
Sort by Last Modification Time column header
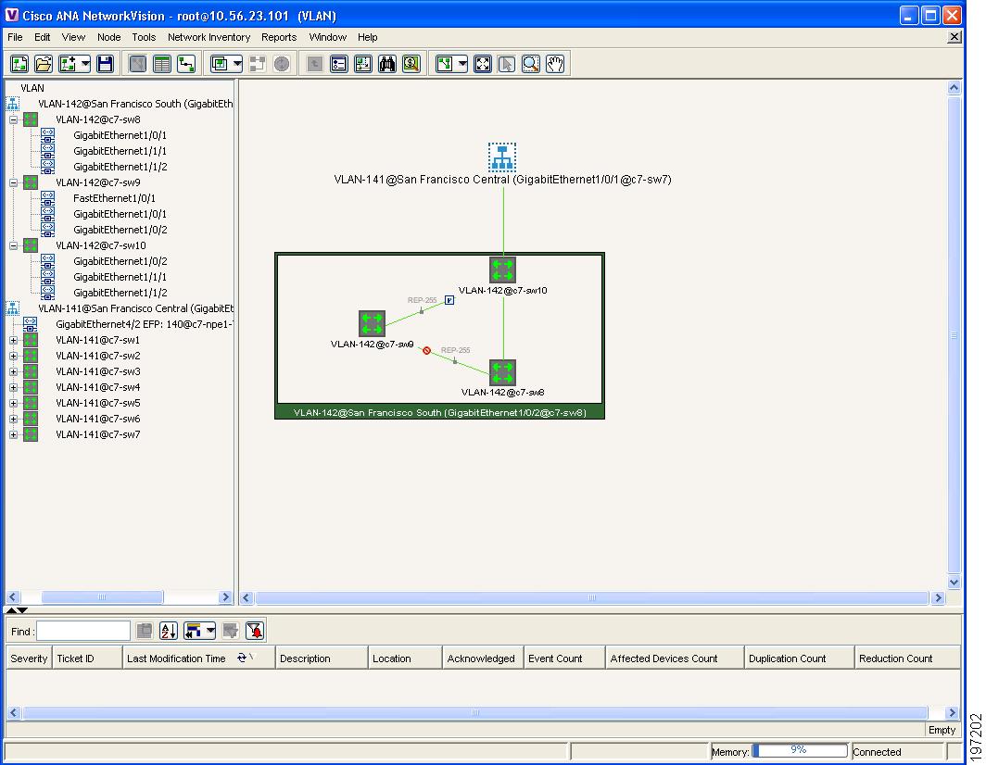(x=198, y=658)
